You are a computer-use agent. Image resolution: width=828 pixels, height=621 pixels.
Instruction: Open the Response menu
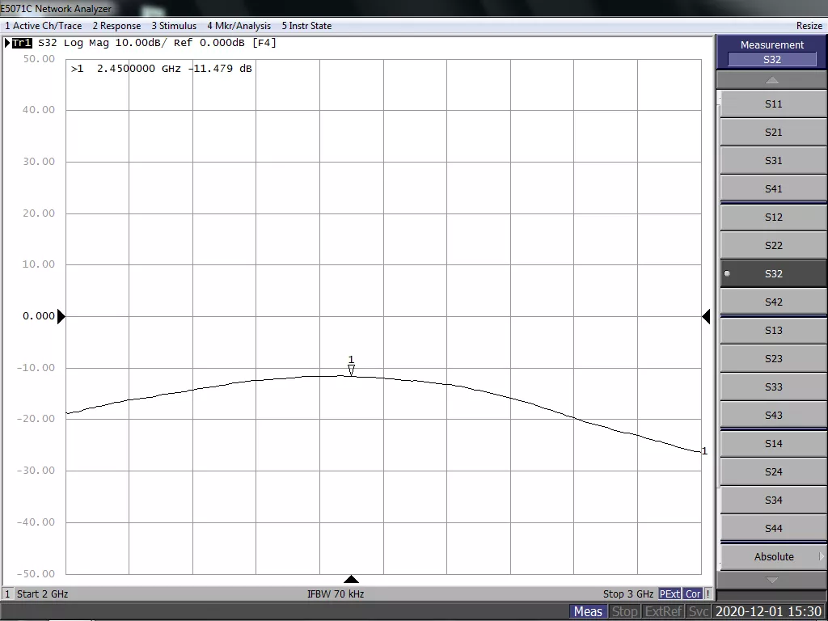(x=116, y=26)
